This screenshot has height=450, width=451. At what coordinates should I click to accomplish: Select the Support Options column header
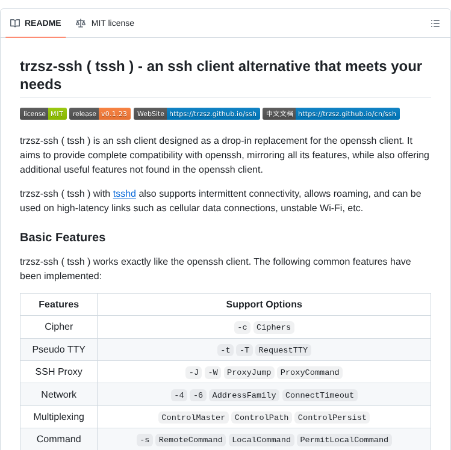click(x=264, y=304)
